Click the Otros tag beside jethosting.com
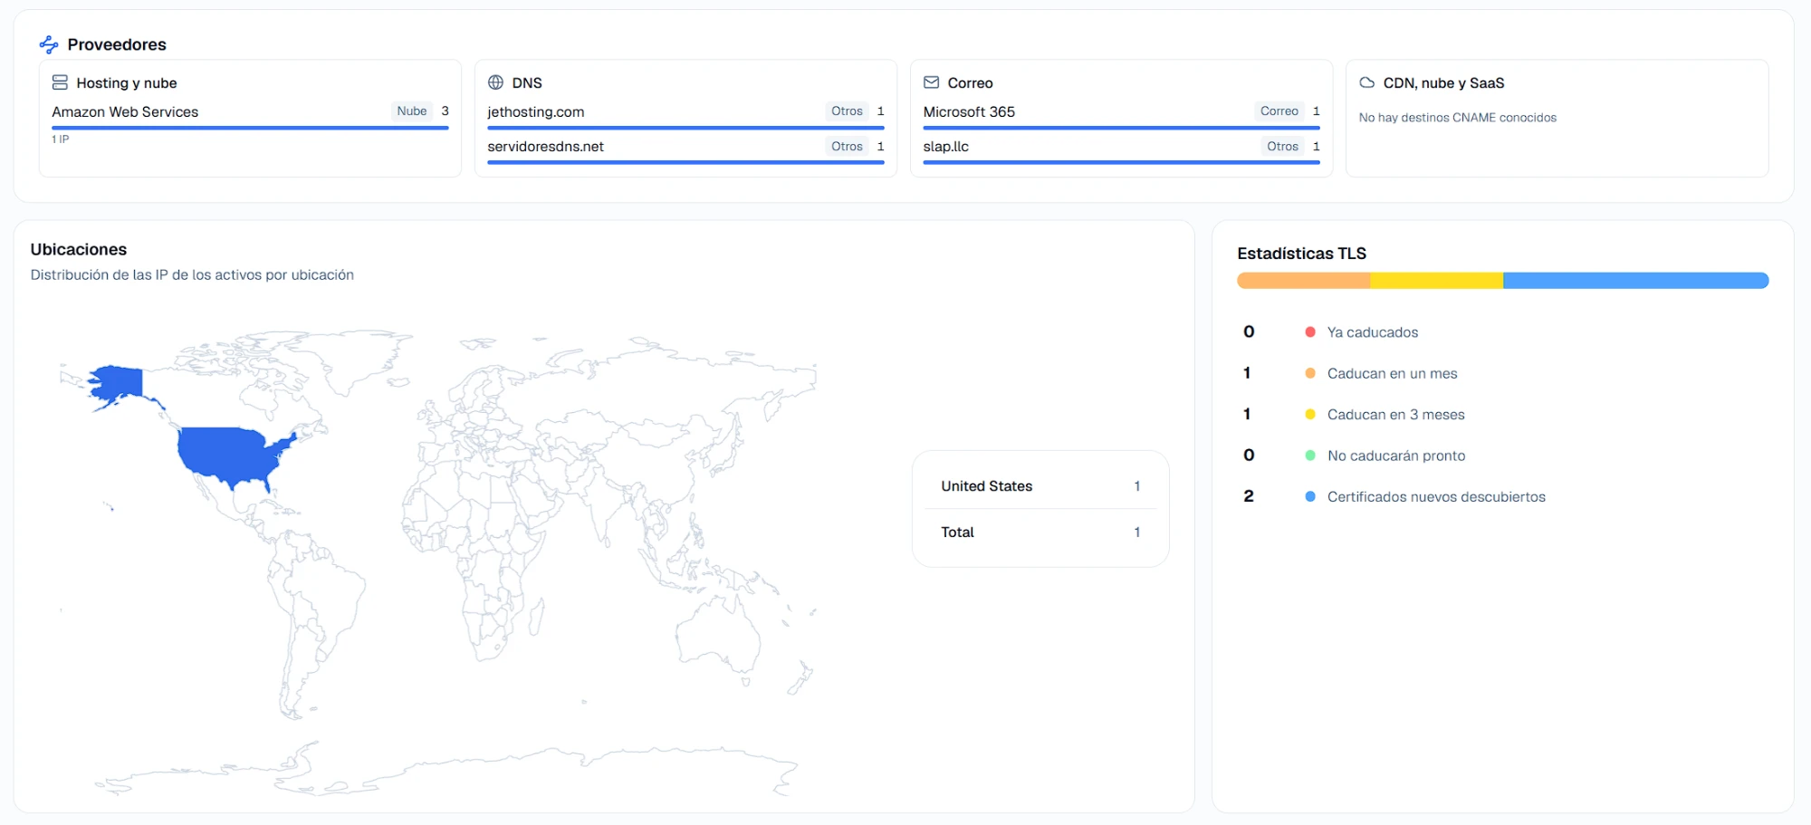 tap(847, 110)
